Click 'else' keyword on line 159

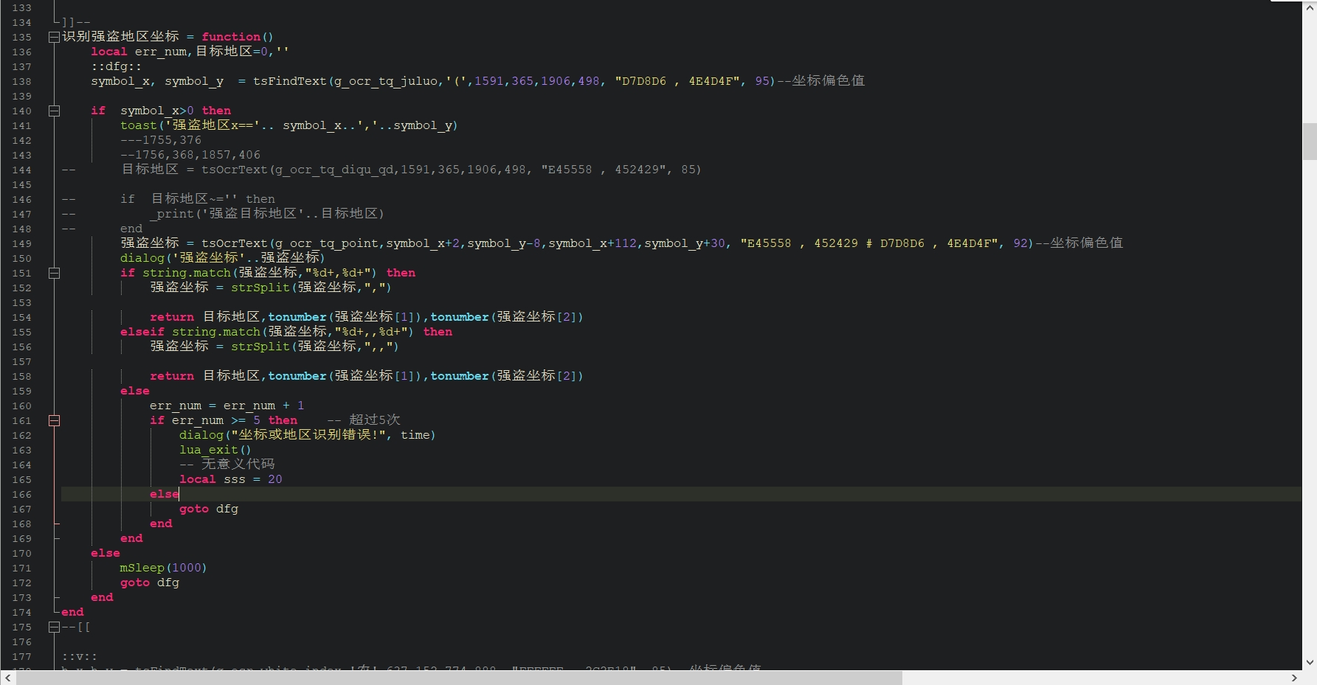click(135, 391)
